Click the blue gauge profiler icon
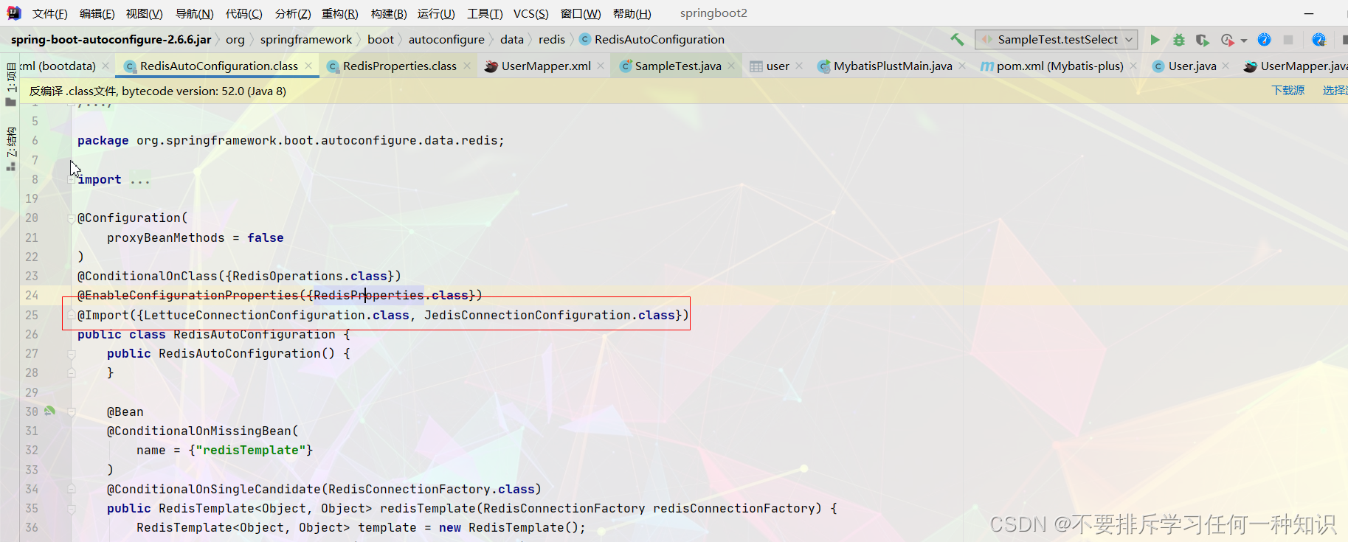The image size is (1348, 542). 1264,40
